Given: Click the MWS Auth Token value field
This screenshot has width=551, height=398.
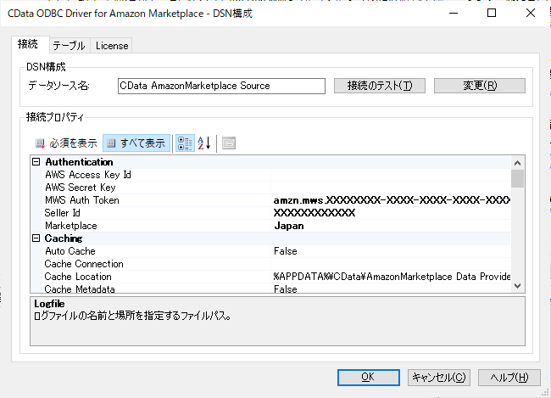Looking at the screenshot, I should (x=391, y=200).
